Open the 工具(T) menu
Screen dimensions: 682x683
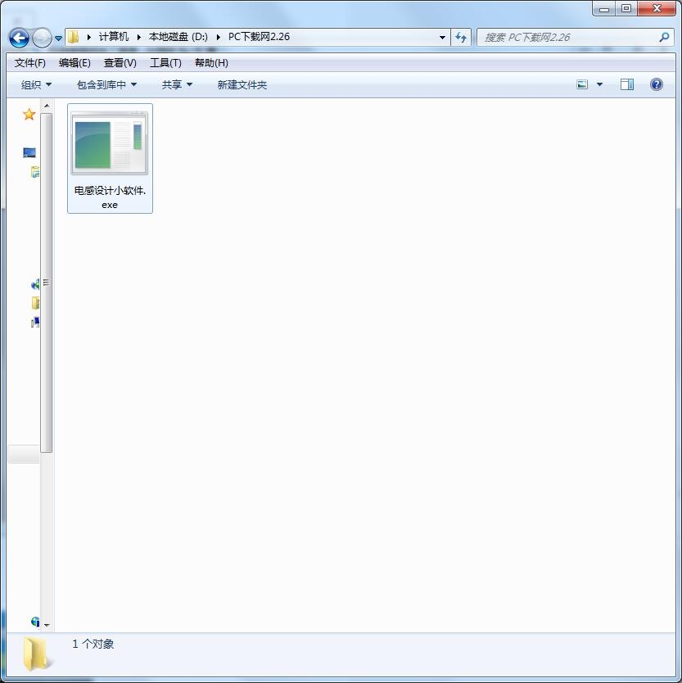point(165,63)
